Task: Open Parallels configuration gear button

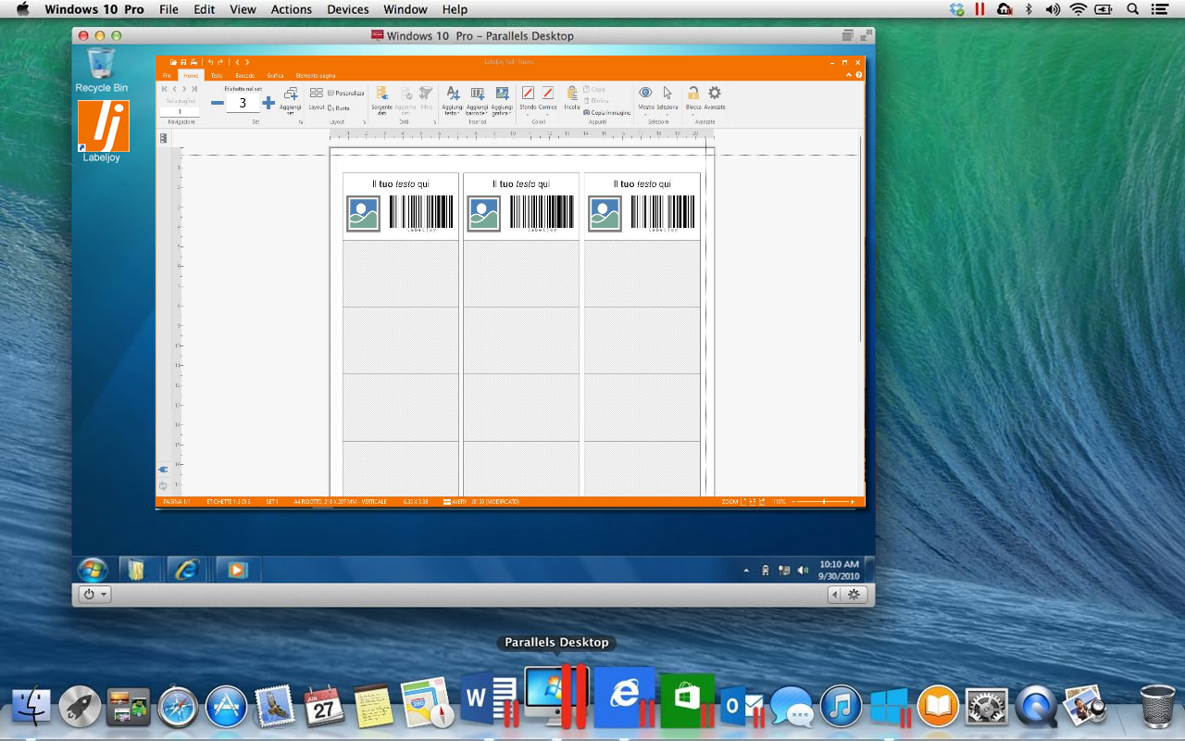Action: 854,595
